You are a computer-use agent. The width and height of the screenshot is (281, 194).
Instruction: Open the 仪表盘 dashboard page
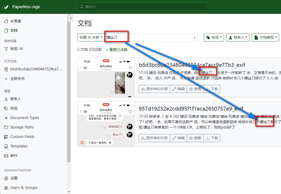coord(16,21)
